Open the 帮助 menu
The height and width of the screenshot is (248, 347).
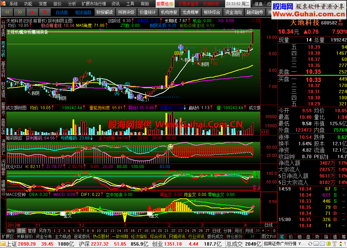[145, 4]
